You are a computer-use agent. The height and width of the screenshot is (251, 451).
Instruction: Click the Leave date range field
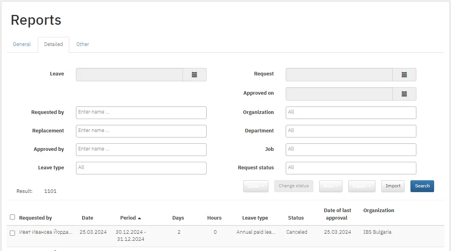pos(129,75)
